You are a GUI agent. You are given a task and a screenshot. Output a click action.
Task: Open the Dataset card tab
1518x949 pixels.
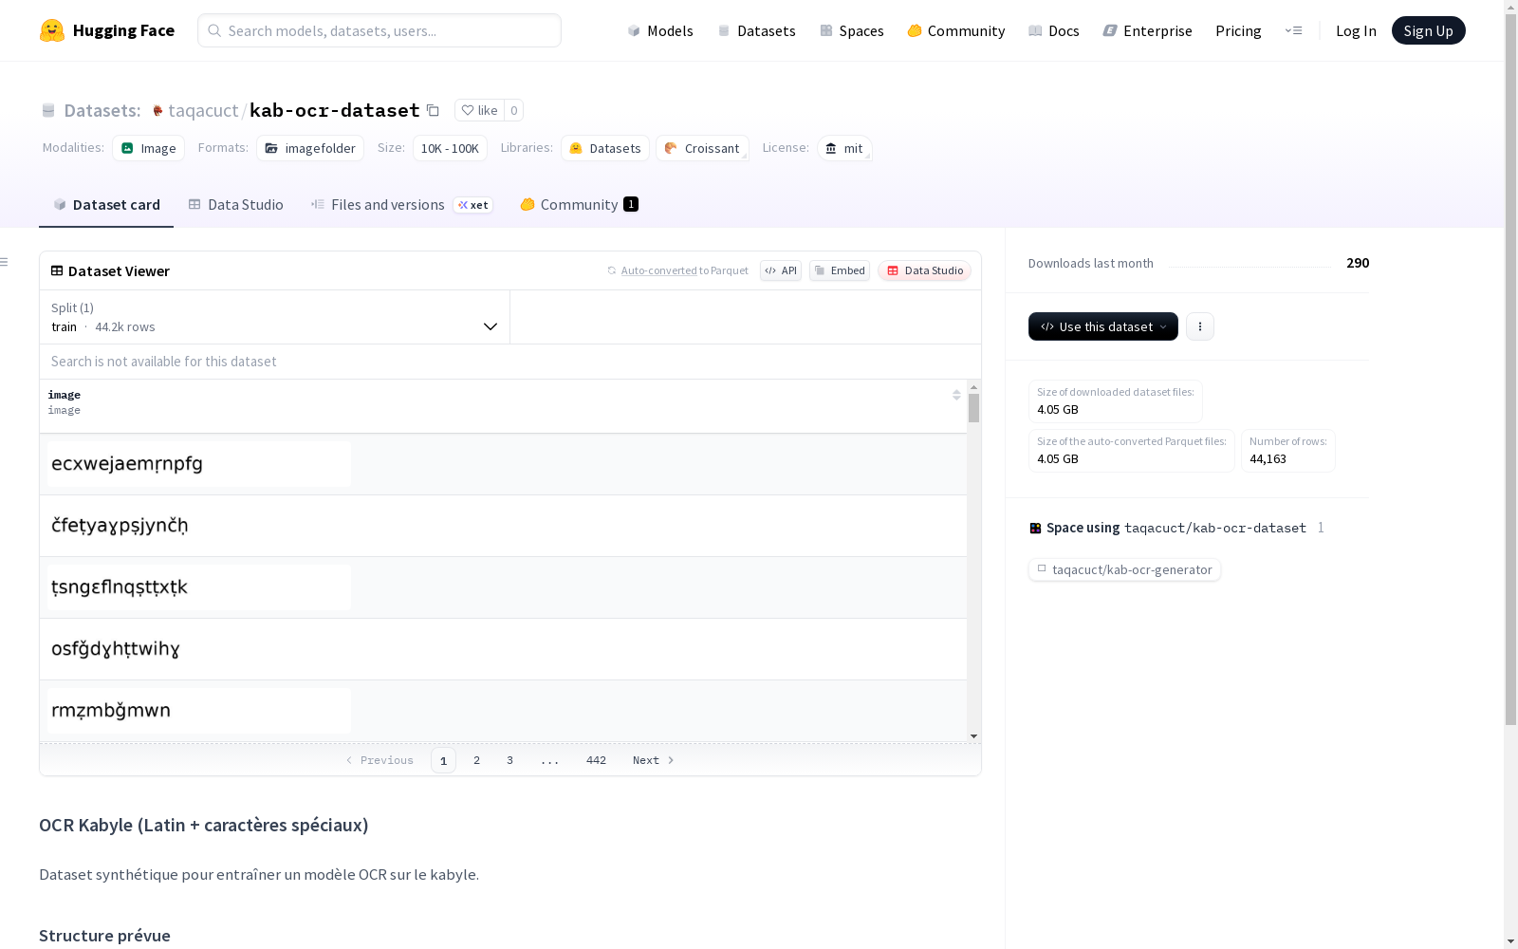(106, 205)
